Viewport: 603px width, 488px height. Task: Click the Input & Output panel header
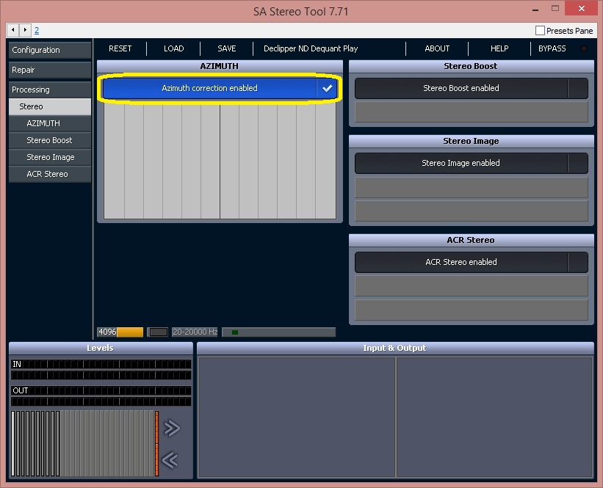(395, 348)
